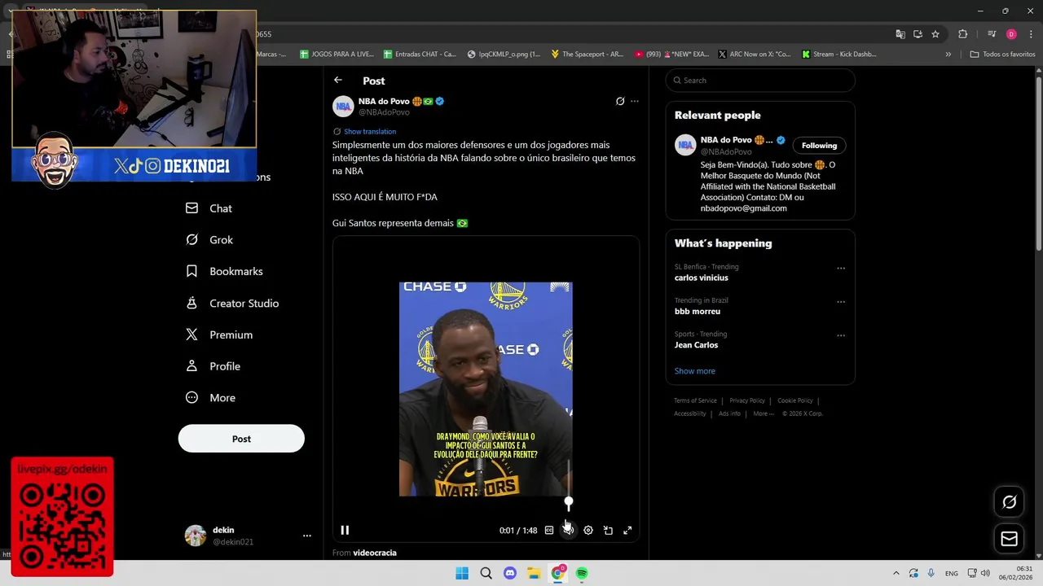Open Windows taskbar search

point(486,573)
